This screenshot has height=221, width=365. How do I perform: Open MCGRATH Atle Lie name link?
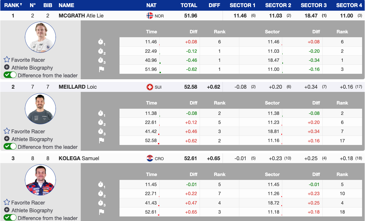click(x=81, y=16)
